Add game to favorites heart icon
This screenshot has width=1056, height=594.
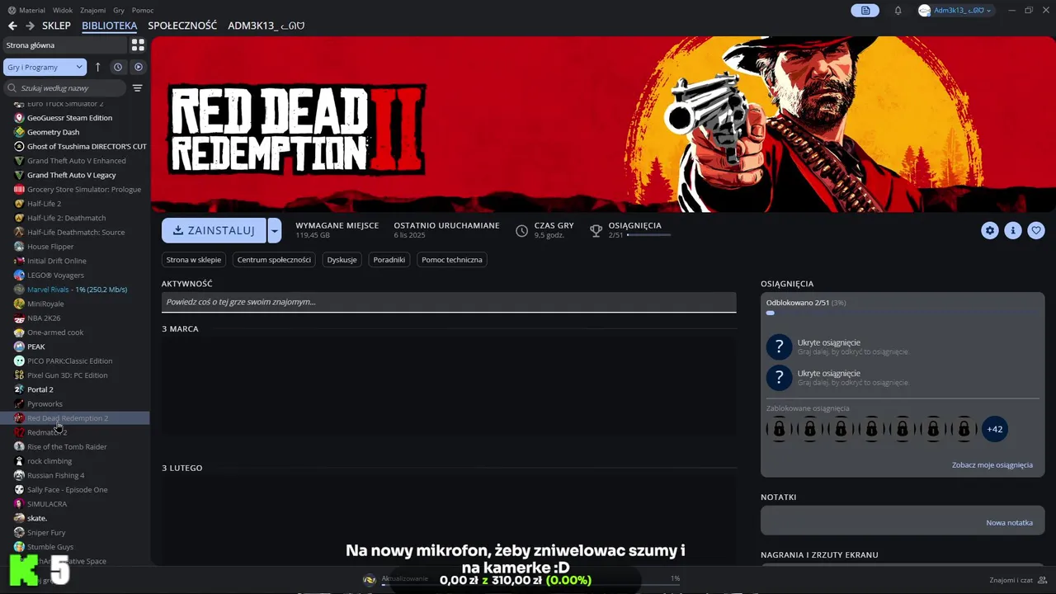point(1037,231)
